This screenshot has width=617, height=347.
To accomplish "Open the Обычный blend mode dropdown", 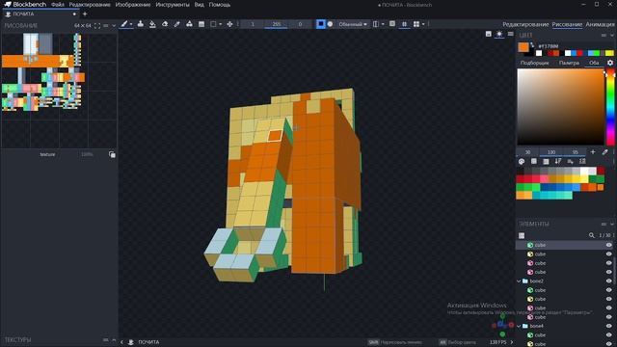I will (353, 24).
